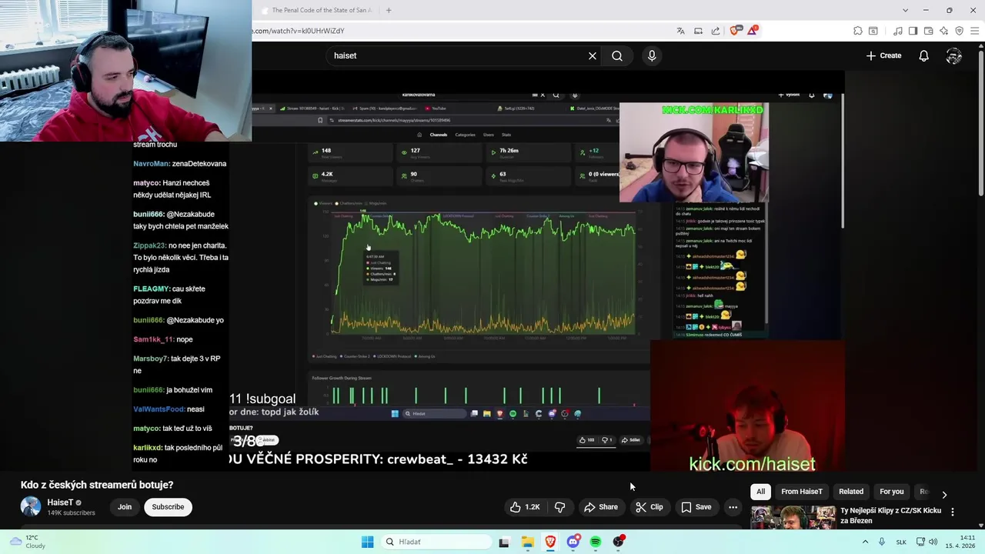Switch to Penal Code of San Andreas tab

coord(316,10)
